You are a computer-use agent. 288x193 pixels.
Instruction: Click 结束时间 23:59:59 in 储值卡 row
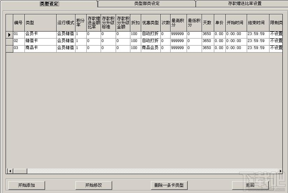[x=258, y=41]
